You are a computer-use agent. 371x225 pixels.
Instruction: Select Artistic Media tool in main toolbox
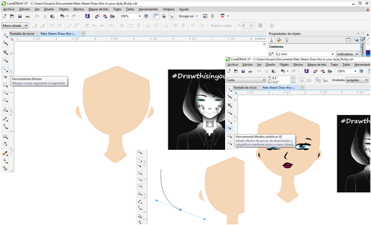5,77
